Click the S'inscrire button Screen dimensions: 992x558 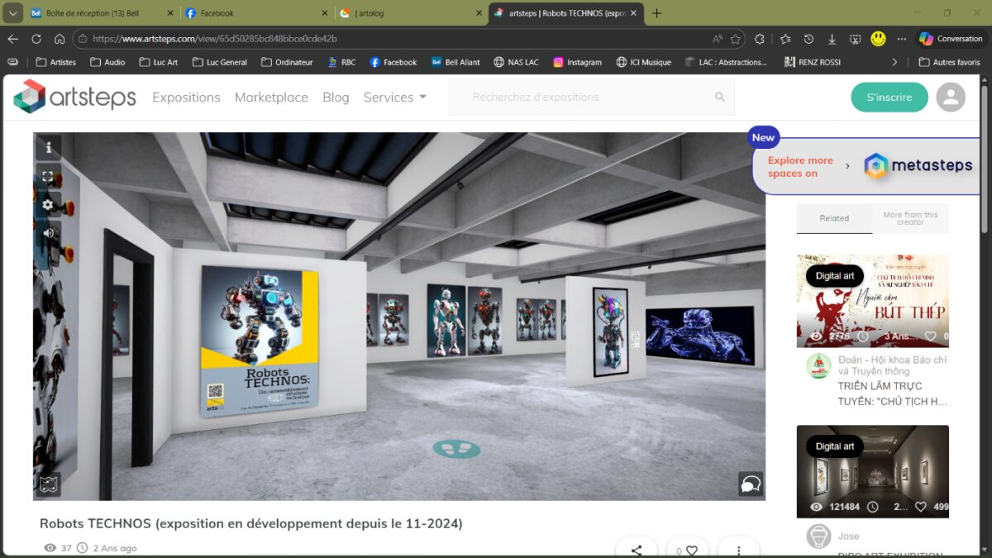tap(889, 97)
